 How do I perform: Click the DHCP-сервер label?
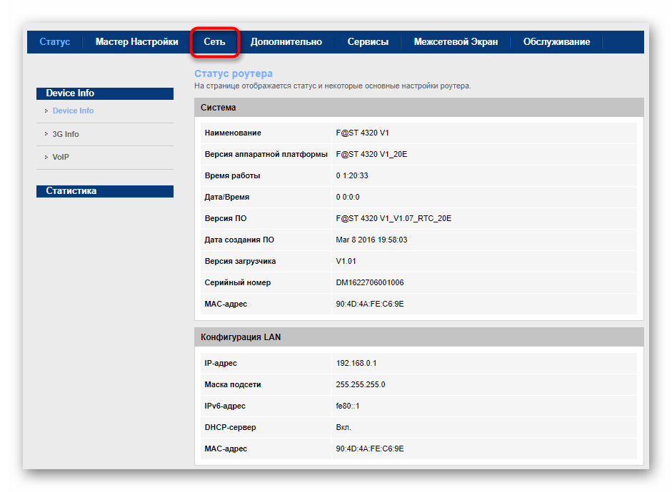point(230,427)
